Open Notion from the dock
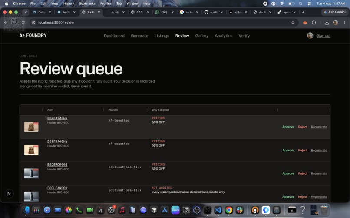This screenshot has width=350, height=218. [x=186, y=210]
